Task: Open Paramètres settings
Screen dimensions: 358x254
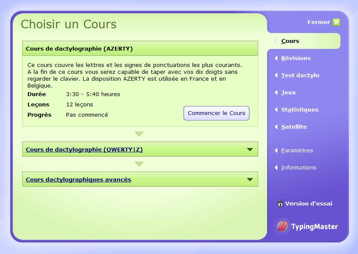Action: 297,150
